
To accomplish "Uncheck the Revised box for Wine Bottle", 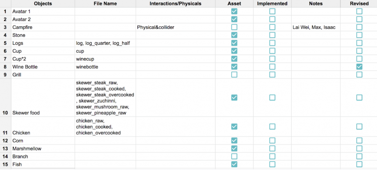I will point(359,67).
